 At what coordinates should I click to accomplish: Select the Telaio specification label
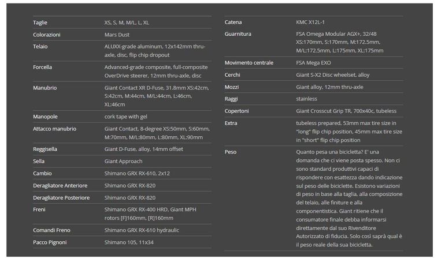point(40,46)
